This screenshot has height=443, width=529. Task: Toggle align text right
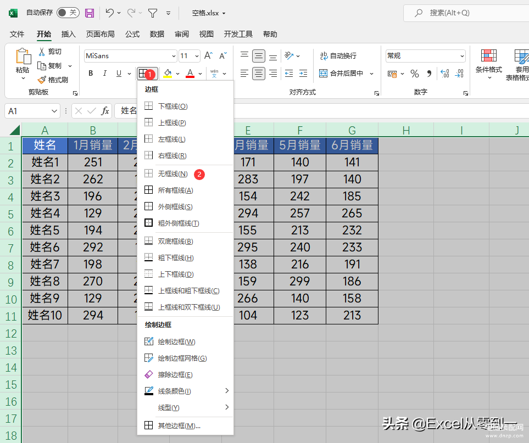[273, 73]
